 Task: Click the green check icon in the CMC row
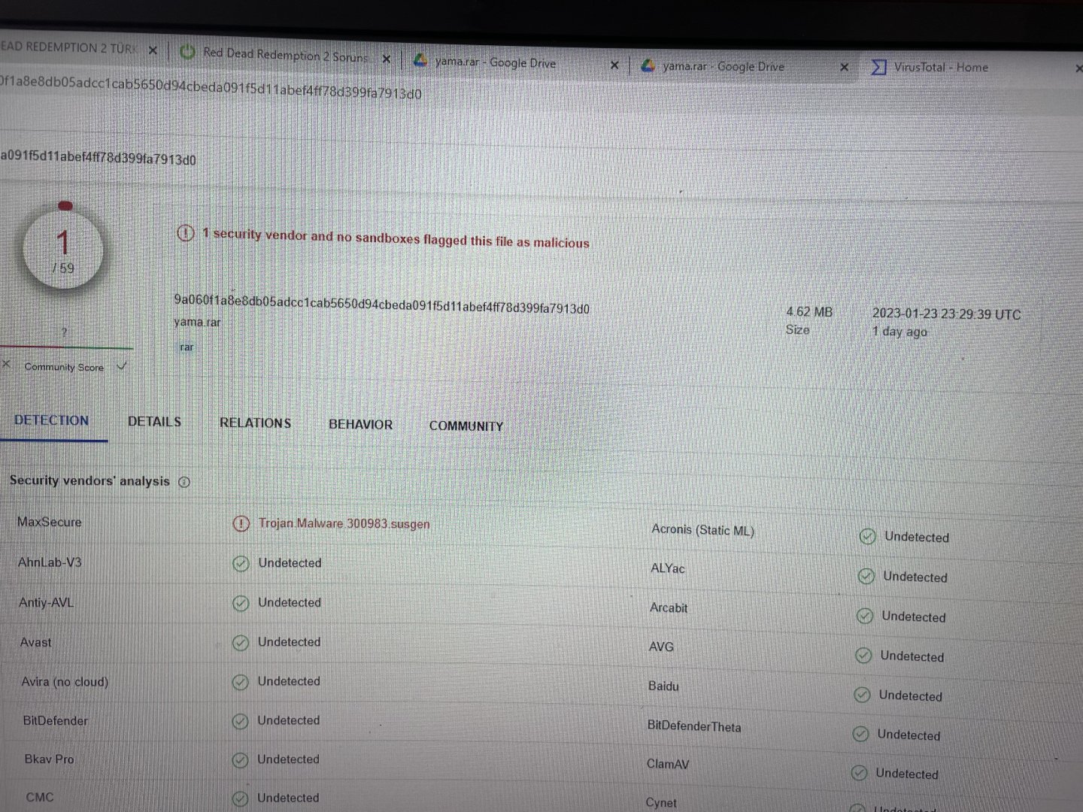(240, 798)
